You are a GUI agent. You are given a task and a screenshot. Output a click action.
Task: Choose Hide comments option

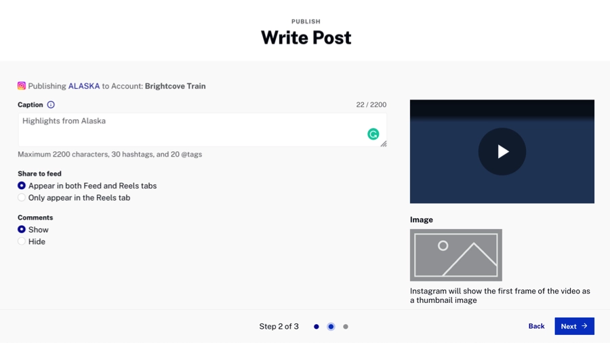[x=22, y=242]
